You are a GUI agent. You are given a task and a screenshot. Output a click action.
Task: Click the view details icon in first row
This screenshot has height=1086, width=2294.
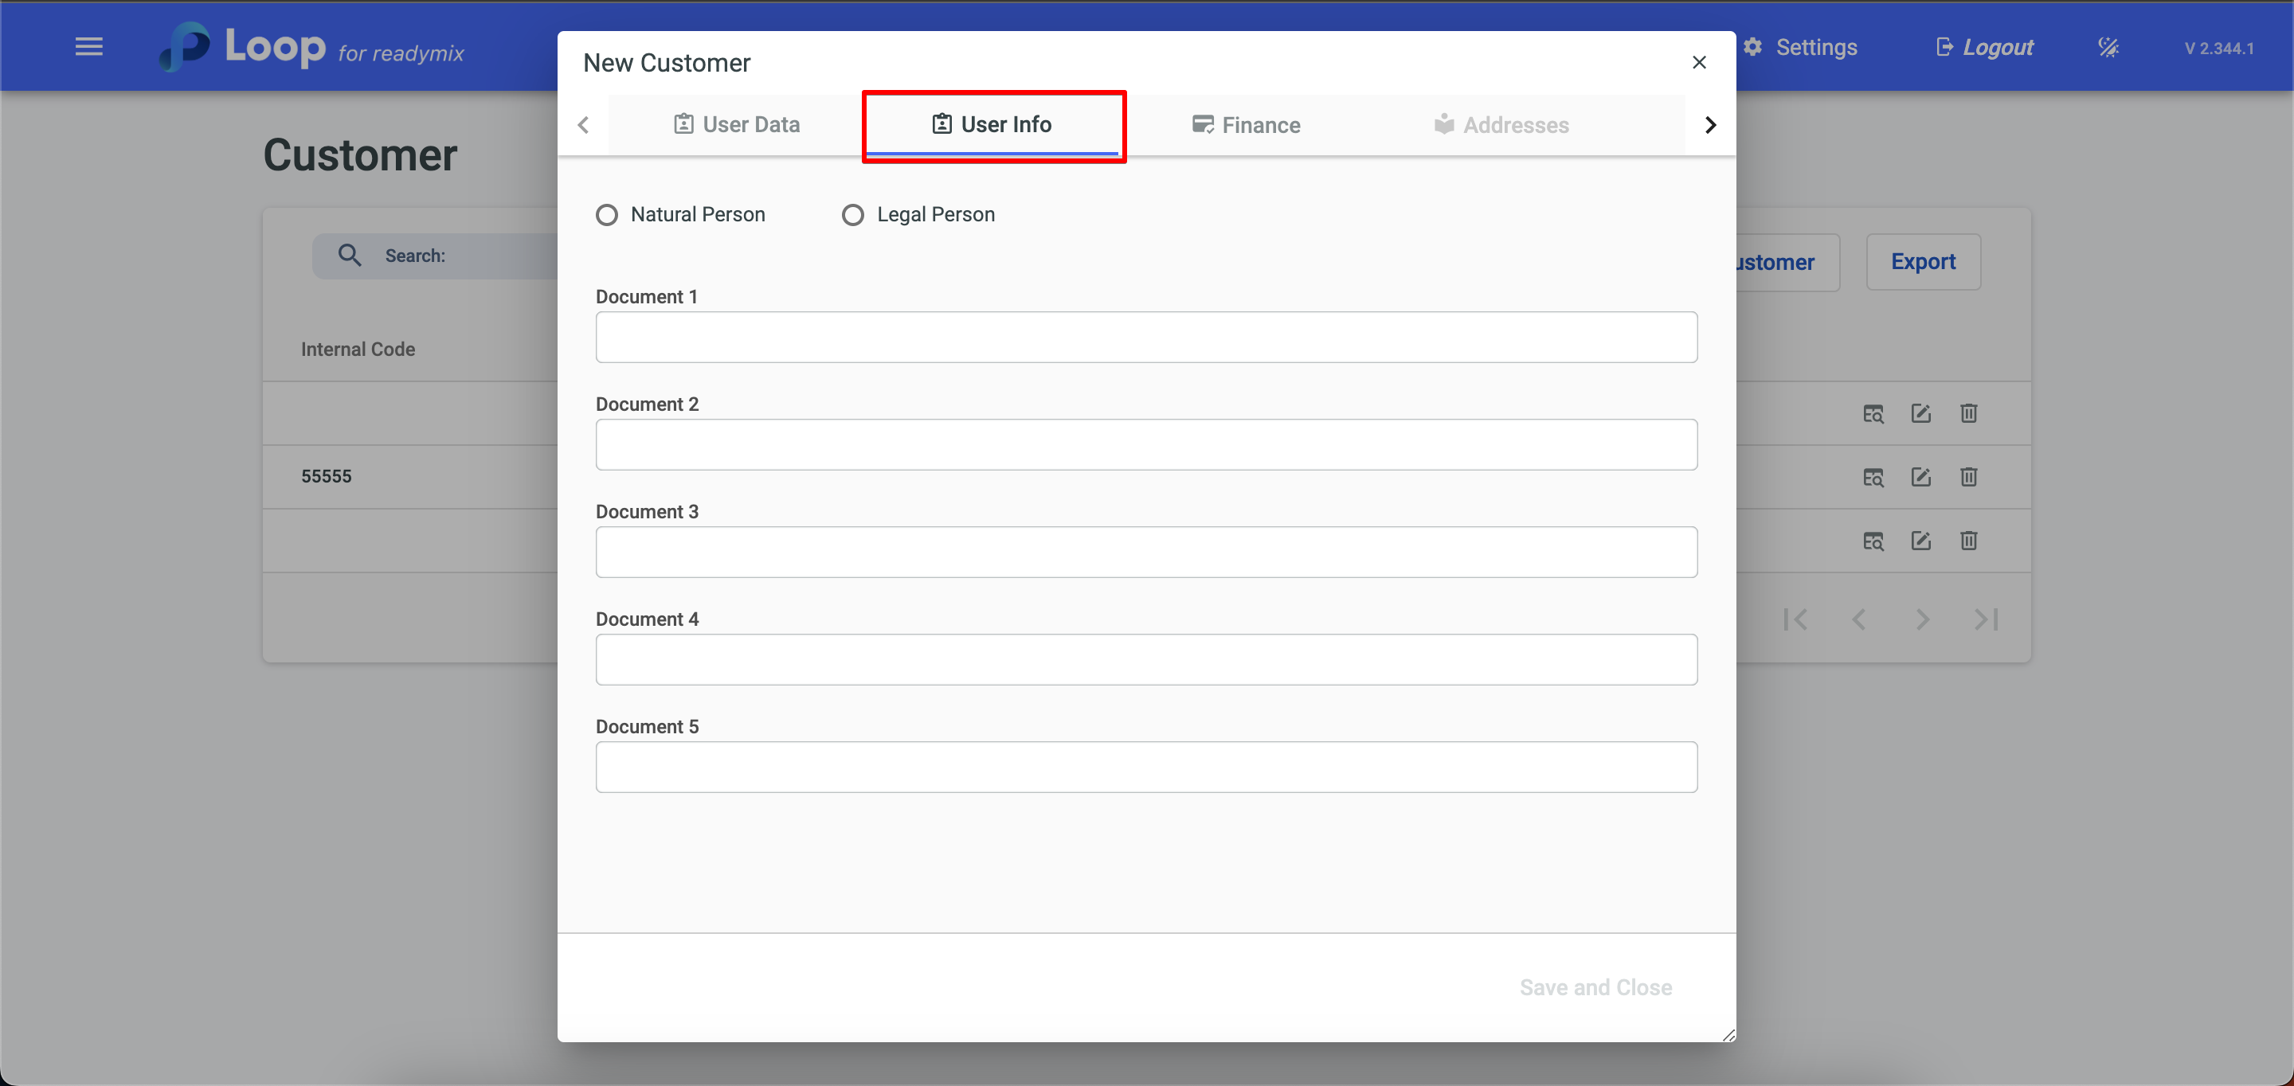1873,414
